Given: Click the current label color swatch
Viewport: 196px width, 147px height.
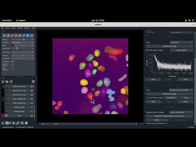Looking at the screenshot, I should click(13, 45).
